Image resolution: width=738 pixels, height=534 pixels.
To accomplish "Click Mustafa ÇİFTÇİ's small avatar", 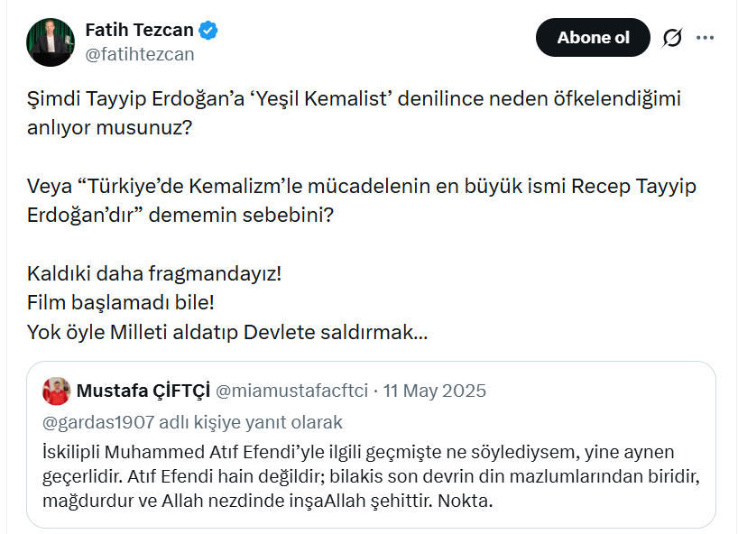I will (57, 391).
